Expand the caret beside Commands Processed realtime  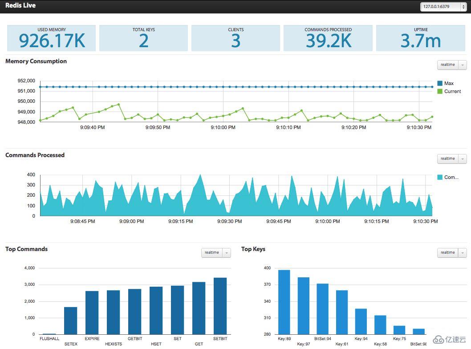[463, 159]
